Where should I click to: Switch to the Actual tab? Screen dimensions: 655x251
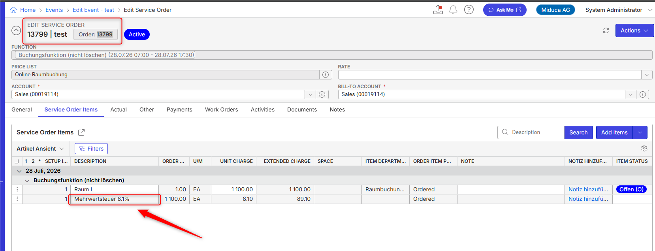[119, 109]
